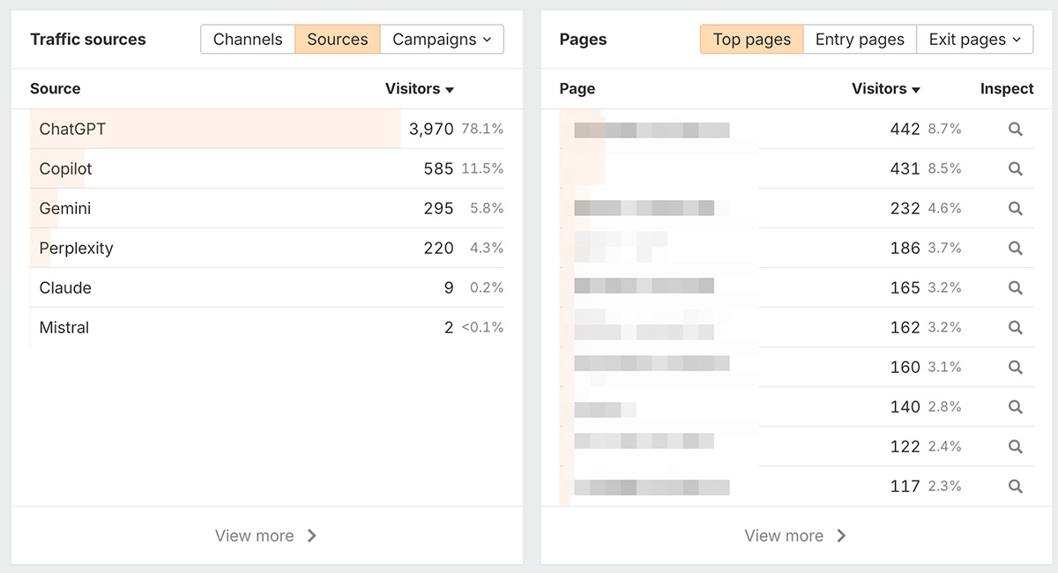
Task: Sort pages by Visitors column
Action: [886, 89]
